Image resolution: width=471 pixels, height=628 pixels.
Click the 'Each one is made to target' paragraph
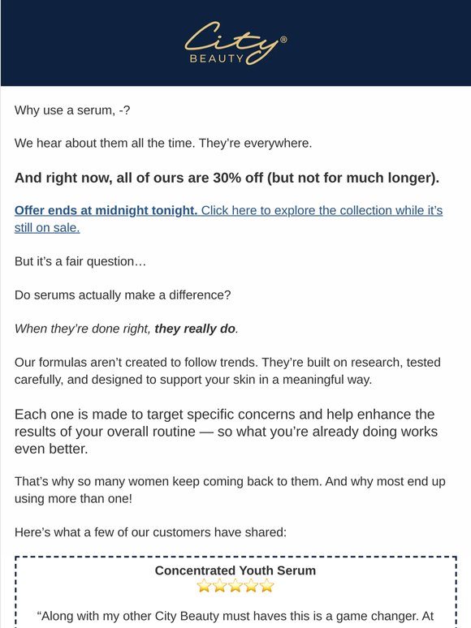tap(227, 432)
